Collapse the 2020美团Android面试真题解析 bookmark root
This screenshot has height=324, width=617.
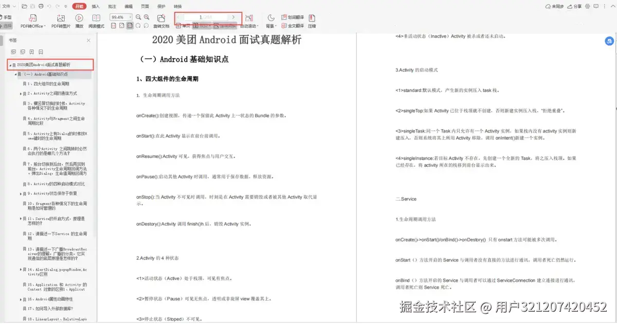(10, 65)
